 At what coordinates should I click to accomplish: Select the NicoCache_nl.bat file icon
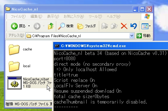click(14, 83)
